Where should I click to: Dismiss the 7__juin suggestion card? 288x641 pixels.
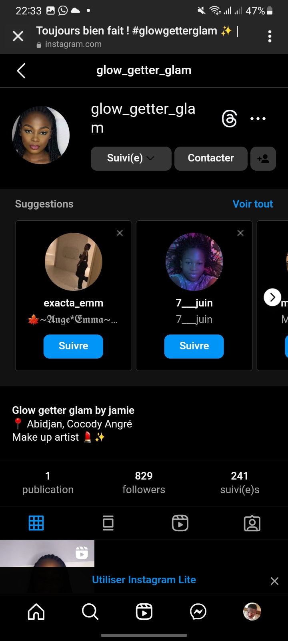tap(240, 233)
